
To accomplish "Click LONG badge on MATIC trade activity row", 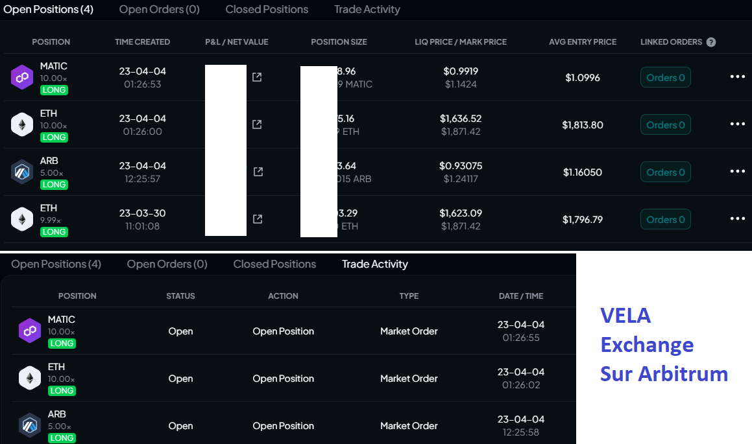I will click(62, 344).
